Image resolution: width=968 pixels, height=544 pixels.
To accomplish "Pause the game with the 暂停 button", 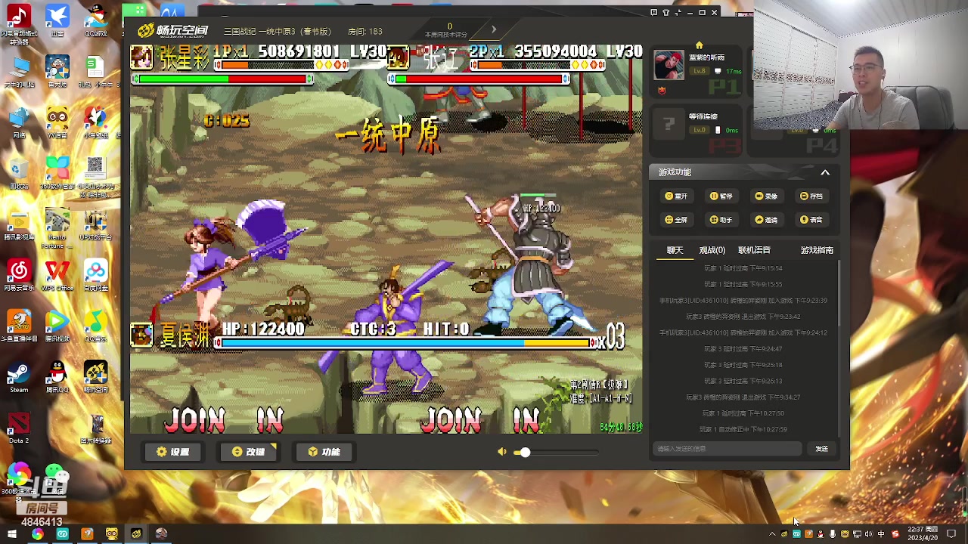I will pos(721,196).
